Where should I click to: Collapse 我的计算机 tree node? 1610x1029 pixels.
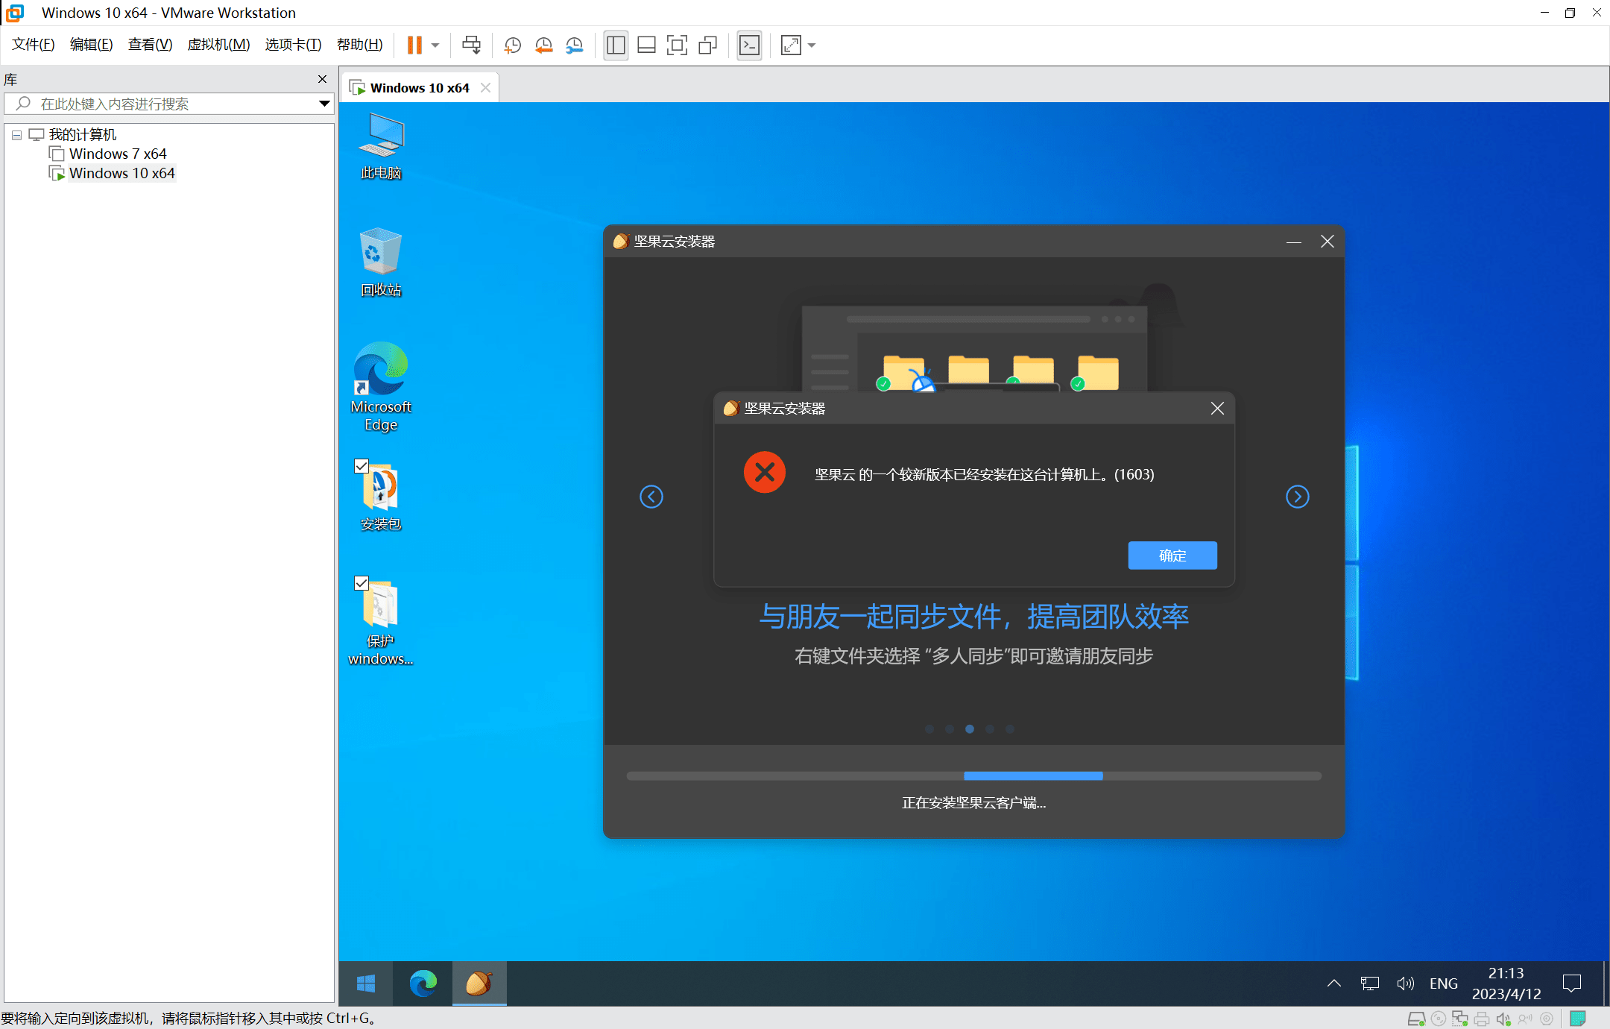[x=16, y=135]
